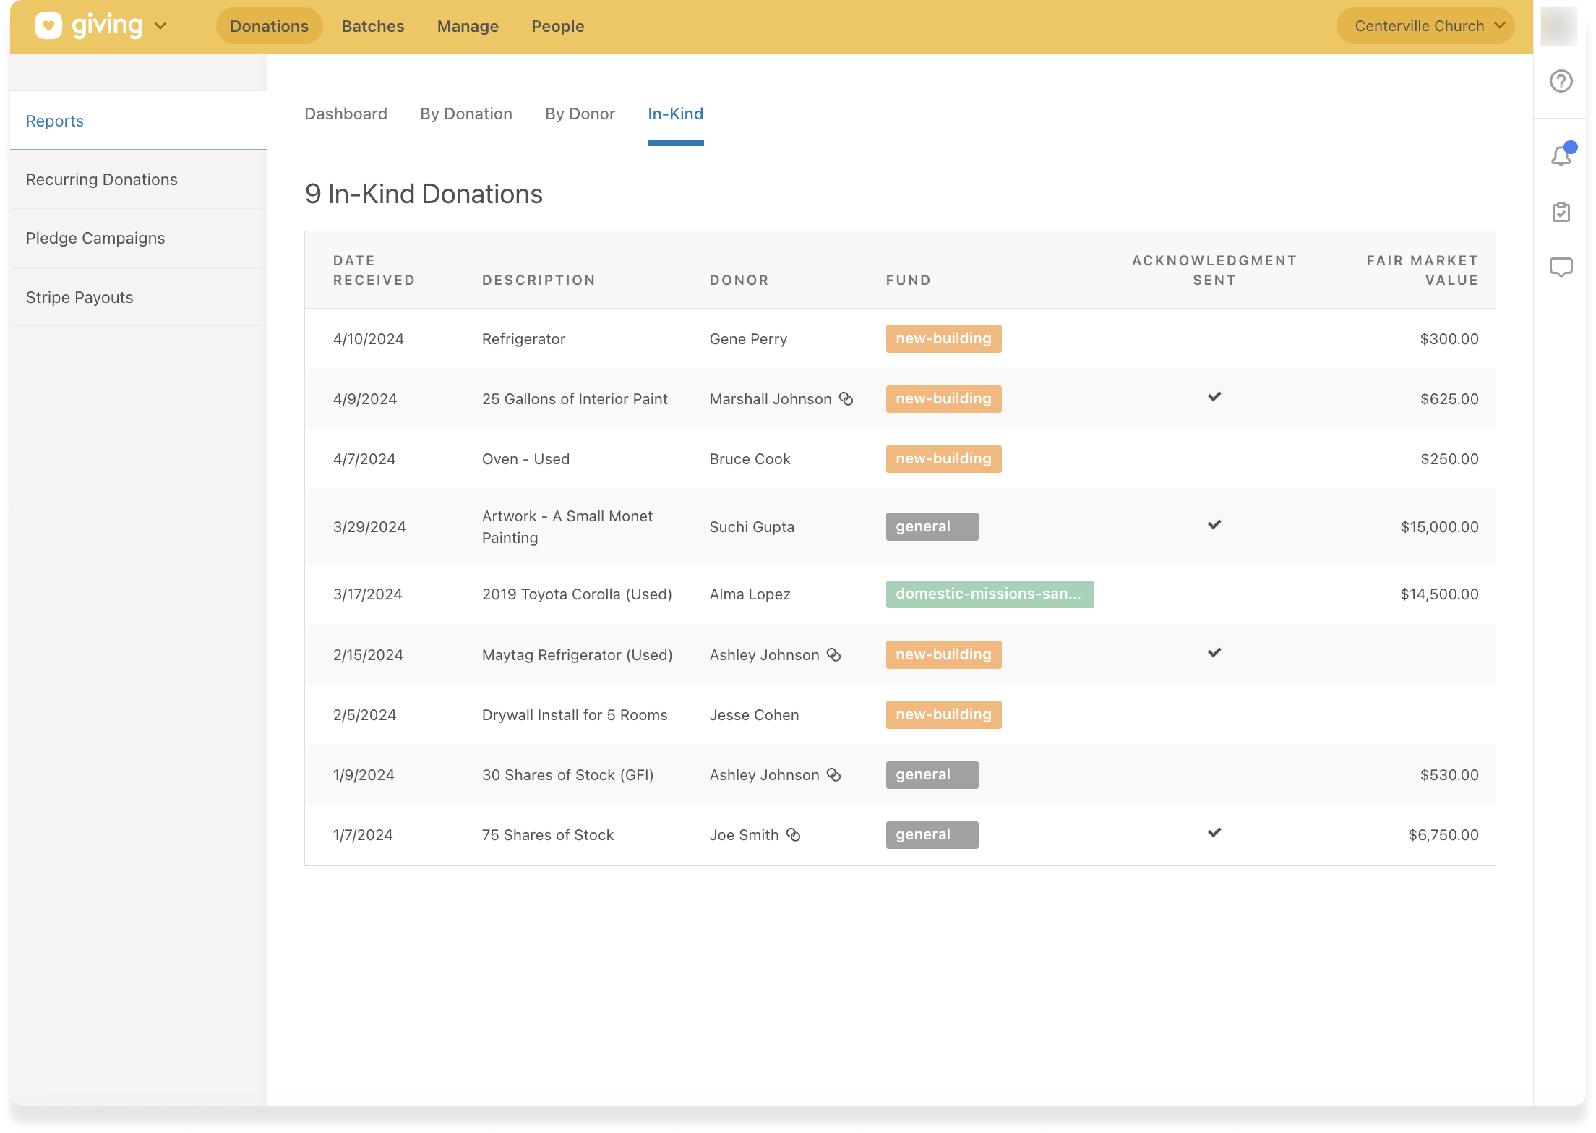Open the Batches menu
Image resolution: width=1596 pixels, height=1133 pixels.
click(372, 26)
